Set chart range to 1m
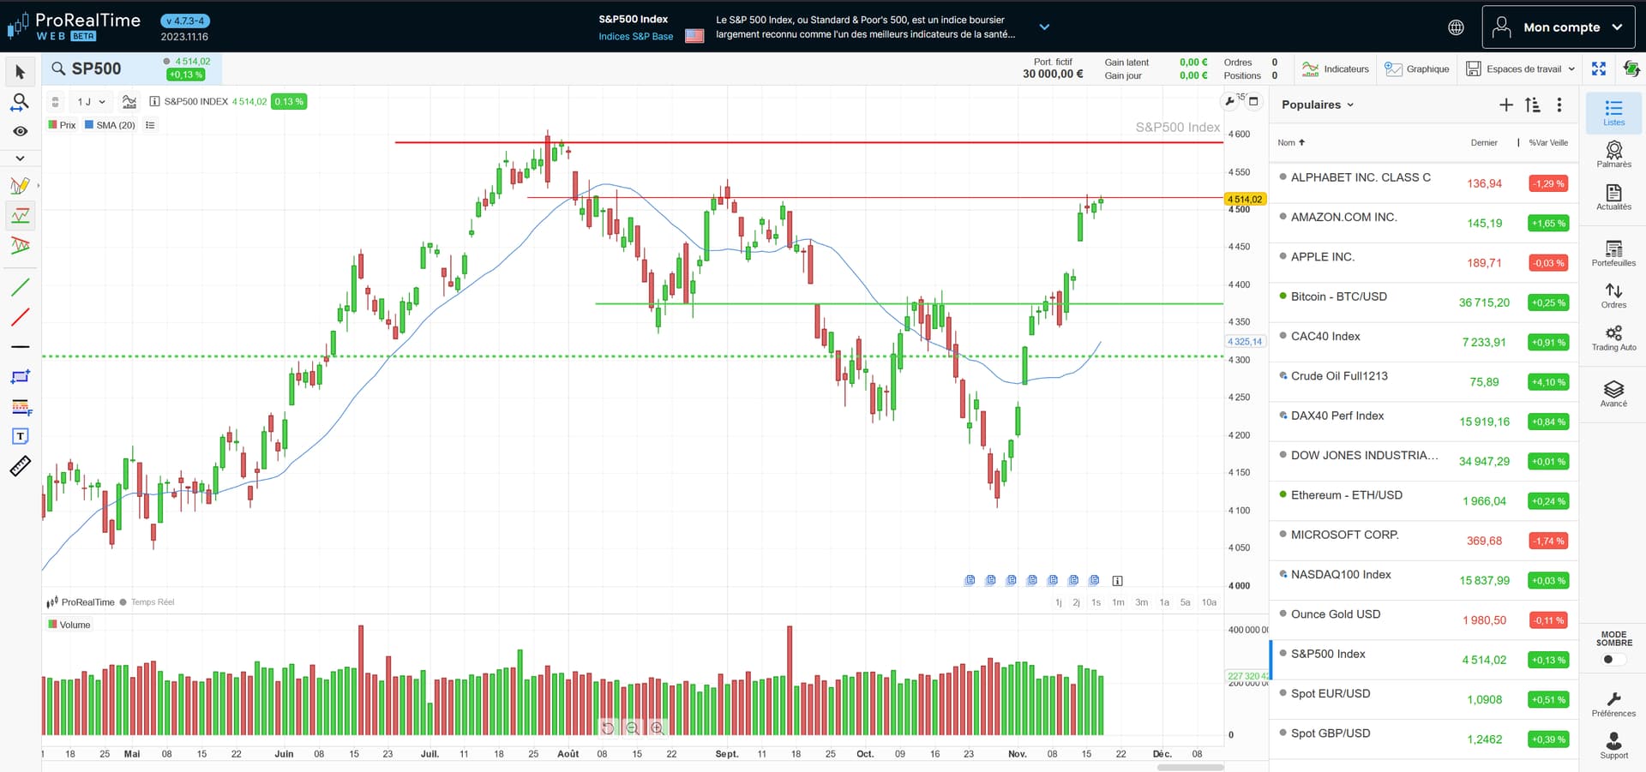Viewport: 1646px width, 772px height. tap(1118, 602)
